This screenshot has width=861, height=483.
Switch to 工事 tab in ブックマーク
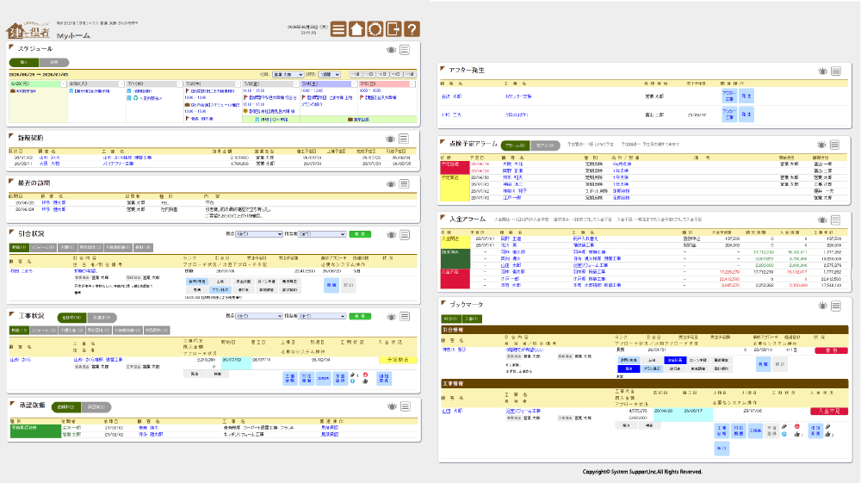point(472,319)
